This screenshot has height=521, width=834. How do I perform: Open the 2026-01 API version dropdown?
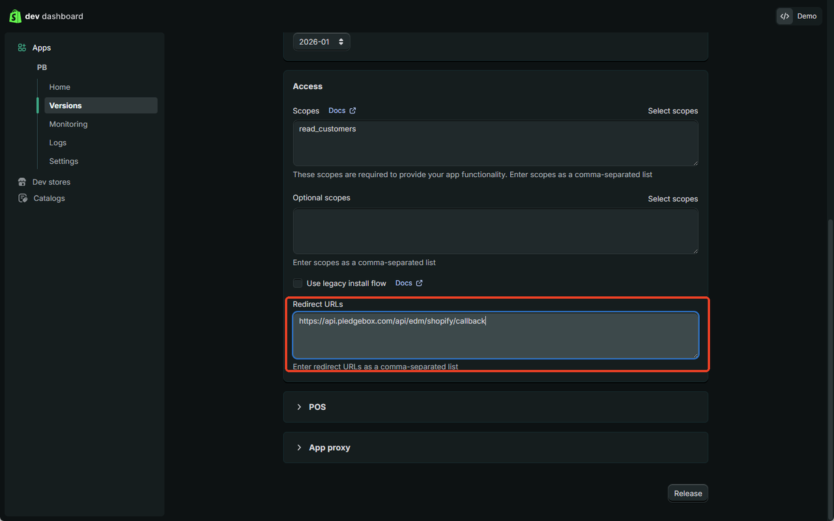point(321,42)
